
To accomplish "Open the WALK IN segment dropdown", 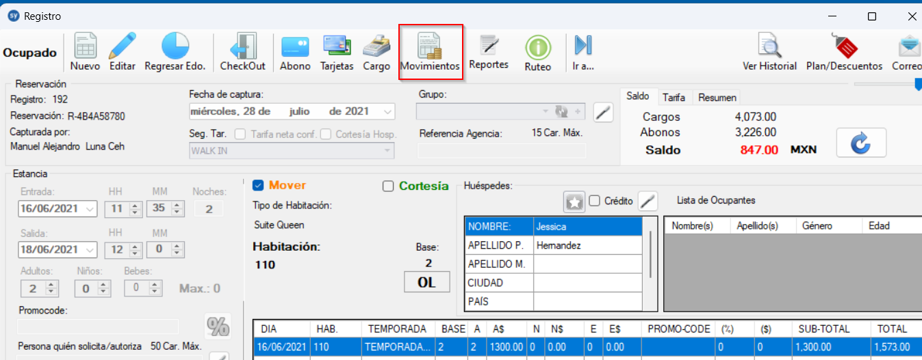I will click(x=389, y=150).
